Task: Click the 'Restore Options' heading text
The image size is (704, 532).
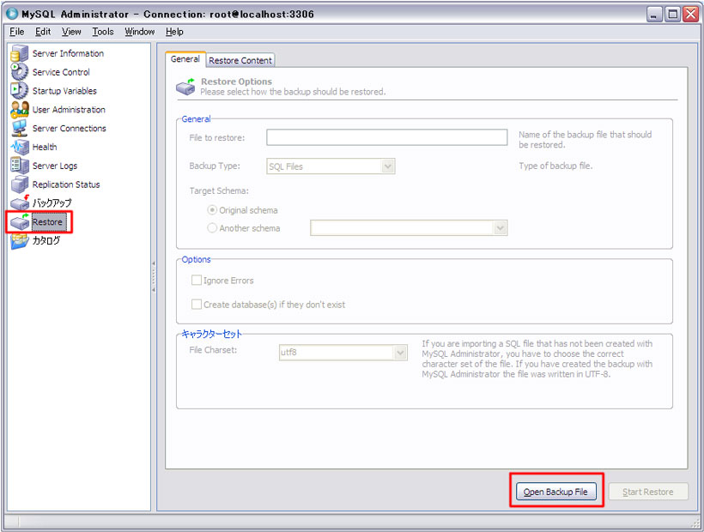Action: click(x=236, y=82)
